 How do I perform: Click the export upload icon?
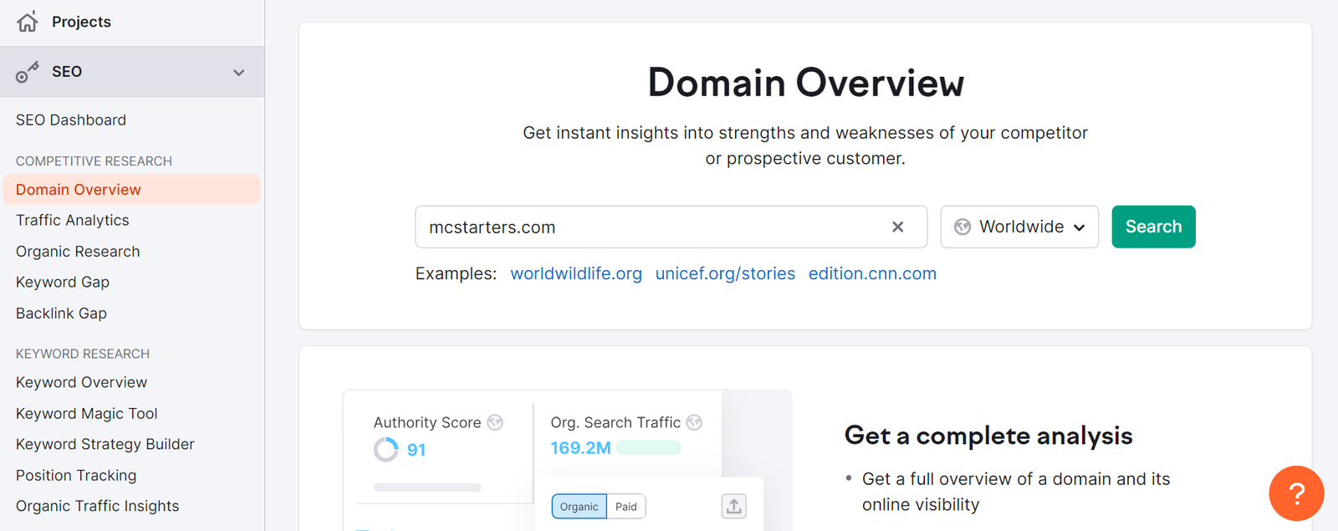tap(733, 506)
